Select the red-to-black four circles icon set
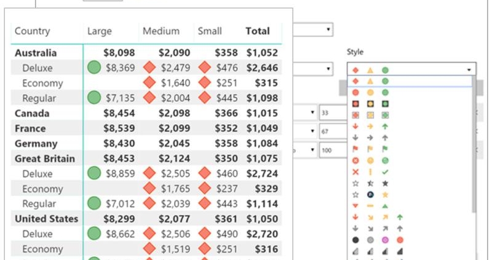Screen dimensions: 492x260 [375, 239]
